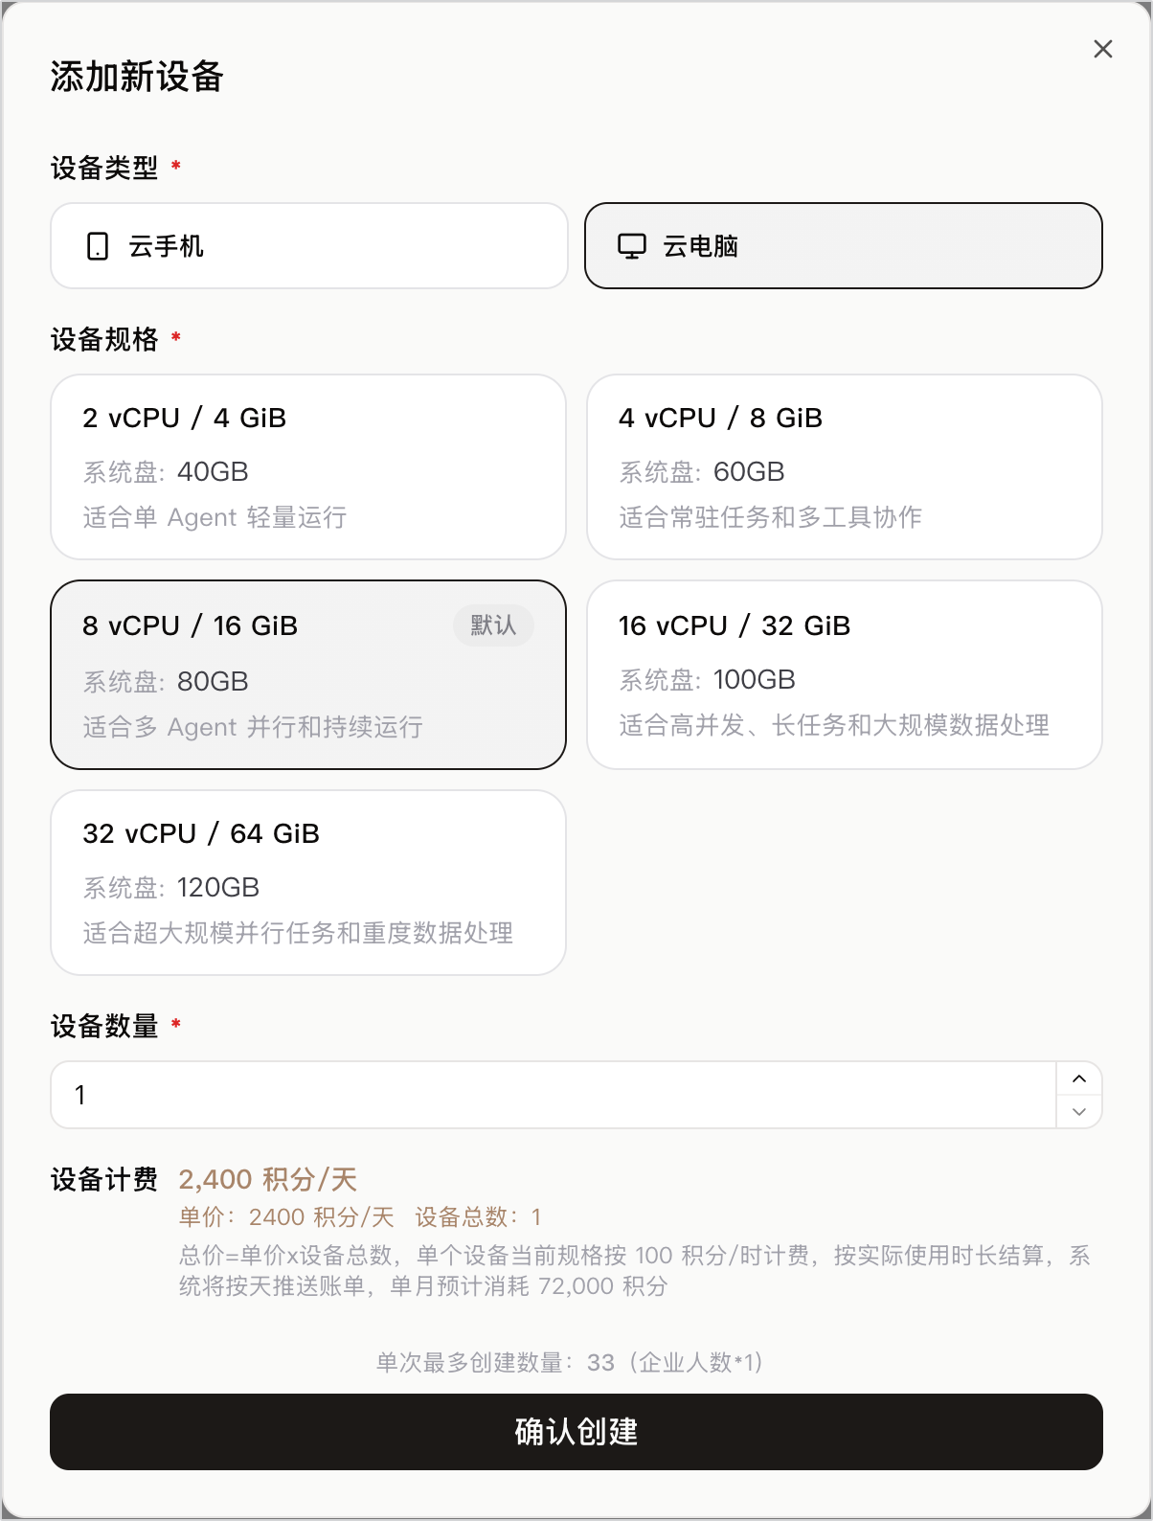Click the 确认创建 button
1153x1521 pixels.
[576, 1432]
